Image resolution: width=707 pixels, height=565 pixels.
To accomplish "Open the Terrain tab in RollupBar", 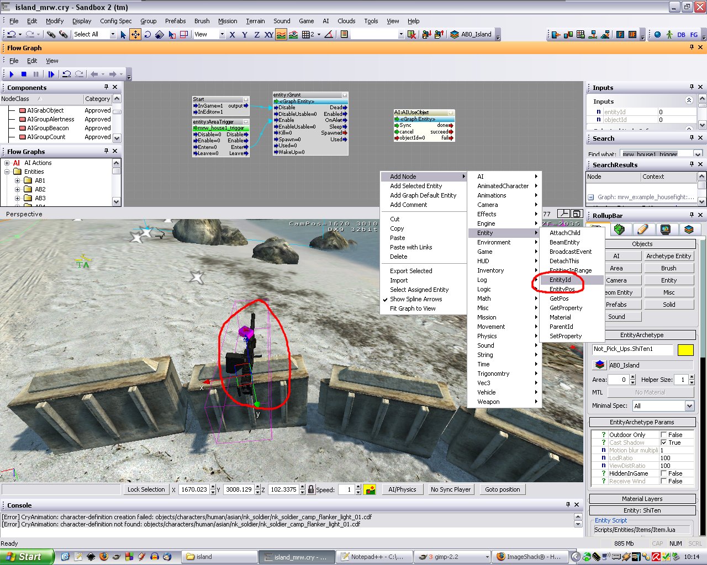I will (619, 229).
